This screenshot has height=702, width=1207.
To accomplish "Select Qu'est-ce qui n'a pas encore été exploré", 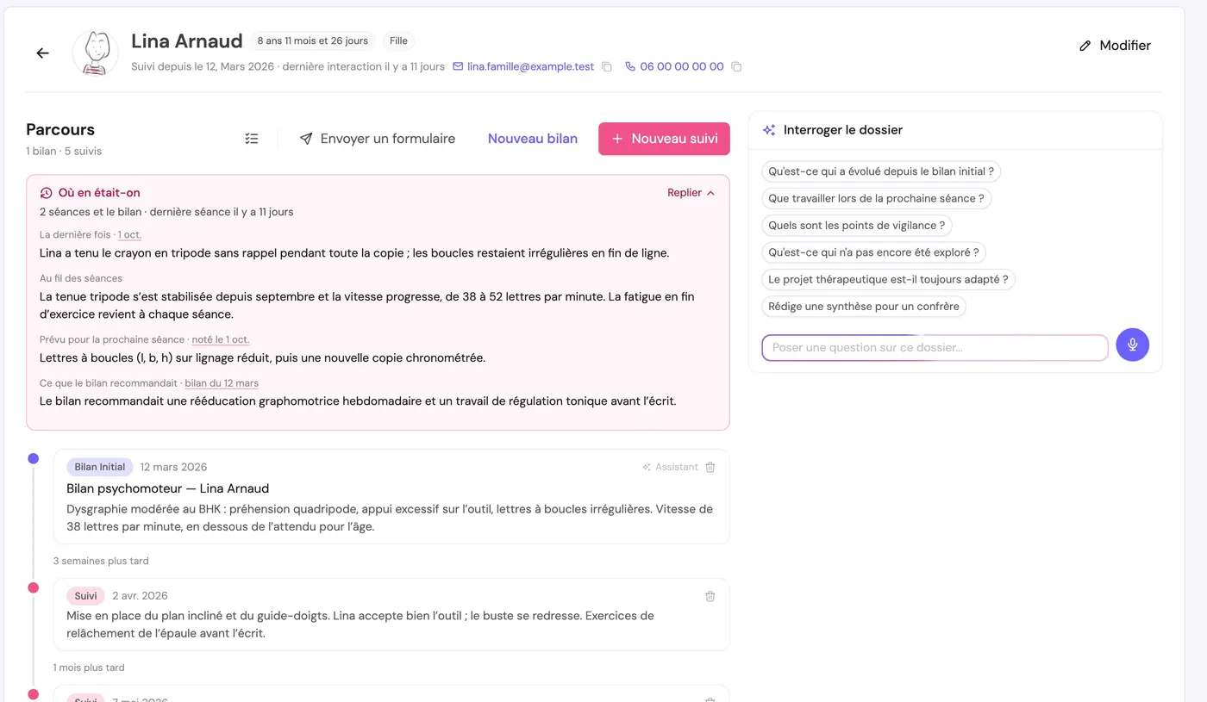I will coord(874,252).
